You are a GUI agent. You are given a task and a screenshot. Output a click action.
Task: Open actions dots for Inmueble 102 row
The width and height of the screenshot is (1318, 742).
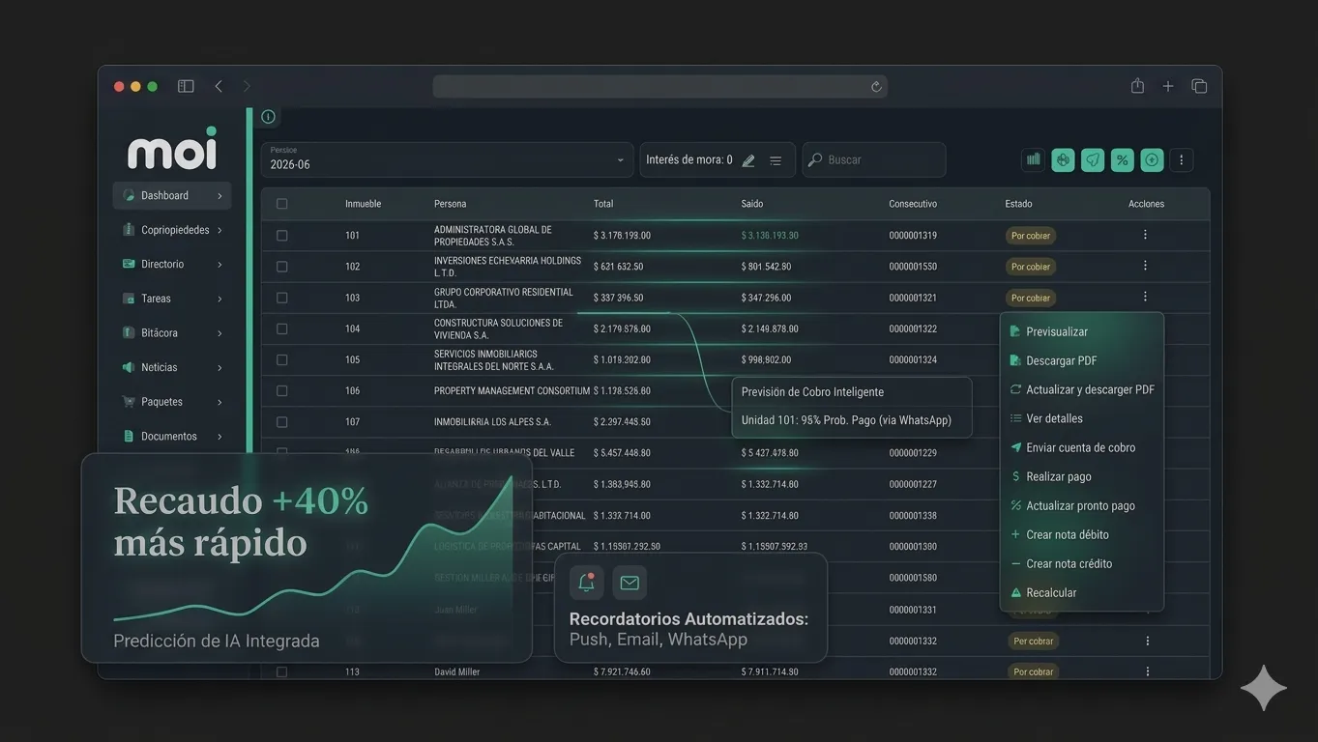click(1145, 266)
